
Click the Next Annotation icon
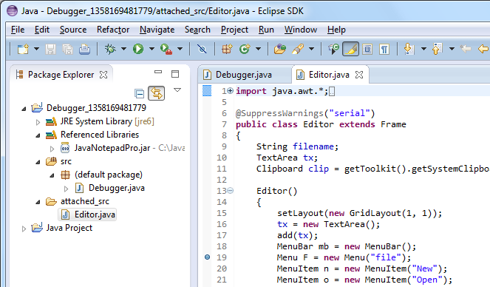click(x=409, y=49)
